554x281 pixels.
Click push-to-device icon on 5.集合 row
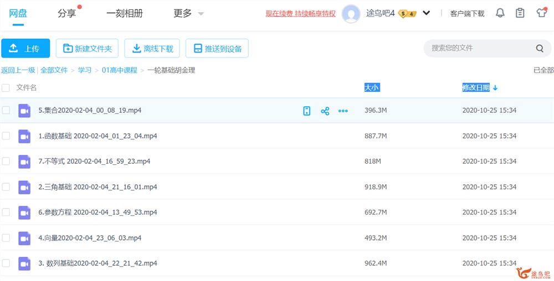[x=307, y=111]
